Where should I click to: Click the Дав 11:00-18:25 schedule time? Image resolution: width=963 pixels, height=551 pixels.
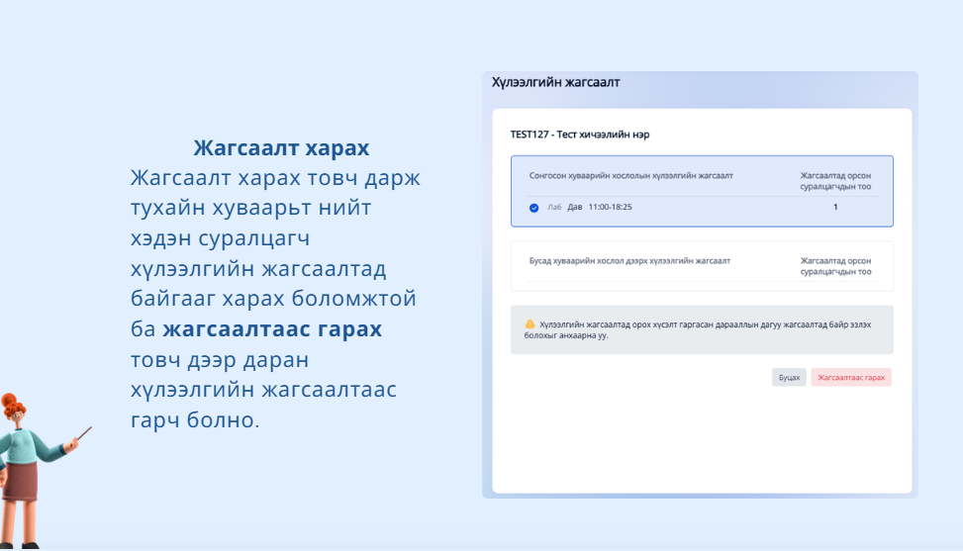pos(600,208)
